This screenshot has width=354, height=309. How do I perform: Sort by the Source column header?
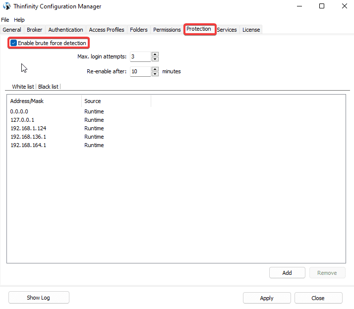pos(117,101)
